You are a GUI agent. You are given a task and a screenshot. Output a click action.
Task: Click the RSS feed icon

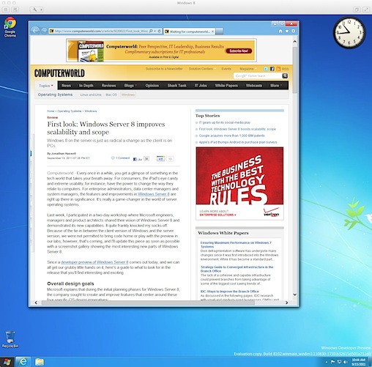(278, 69)
